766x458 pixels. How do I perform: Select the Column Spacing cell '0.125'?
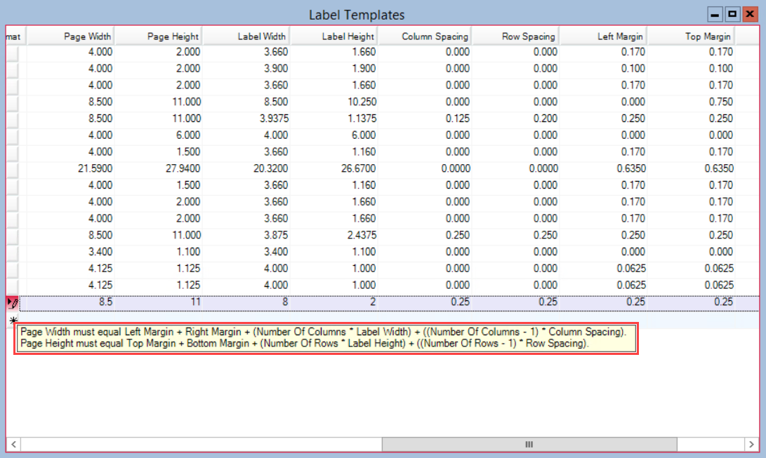[425, 119]
